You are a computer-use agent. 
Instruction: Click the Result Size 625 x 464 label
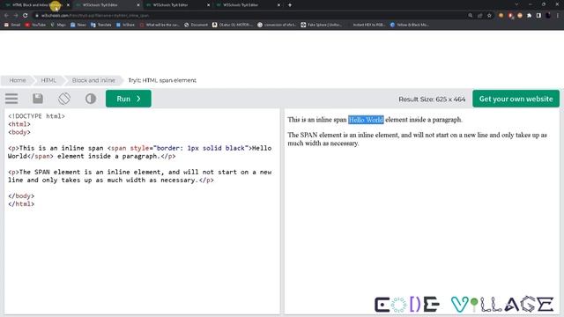click(432, 99)
